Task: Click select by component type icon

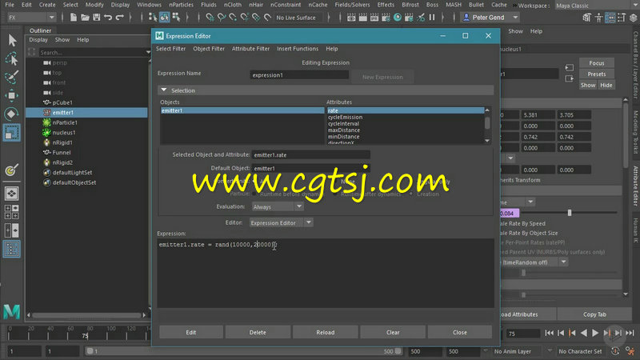Action: coord(176,17)
